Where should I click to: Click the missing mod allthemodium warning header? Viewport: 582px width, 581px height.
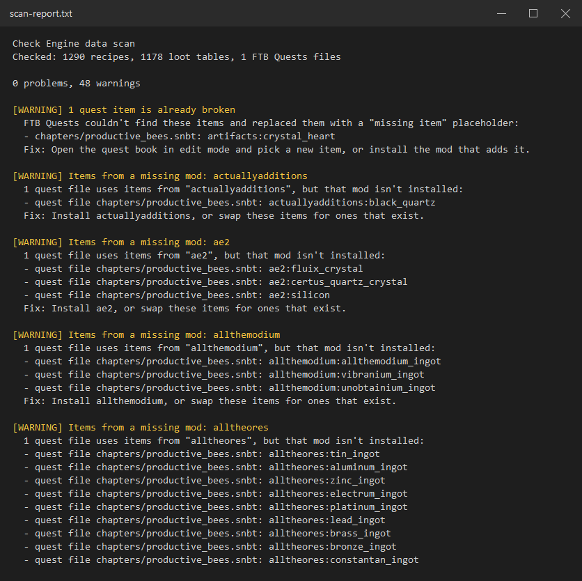[146, 334]
